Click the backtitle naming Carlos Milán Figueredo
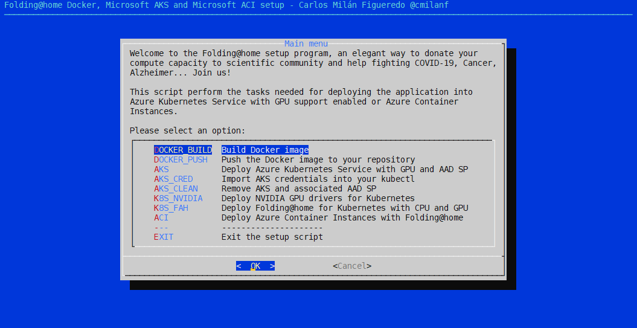The image size is (637, 328). pos(226,5)
